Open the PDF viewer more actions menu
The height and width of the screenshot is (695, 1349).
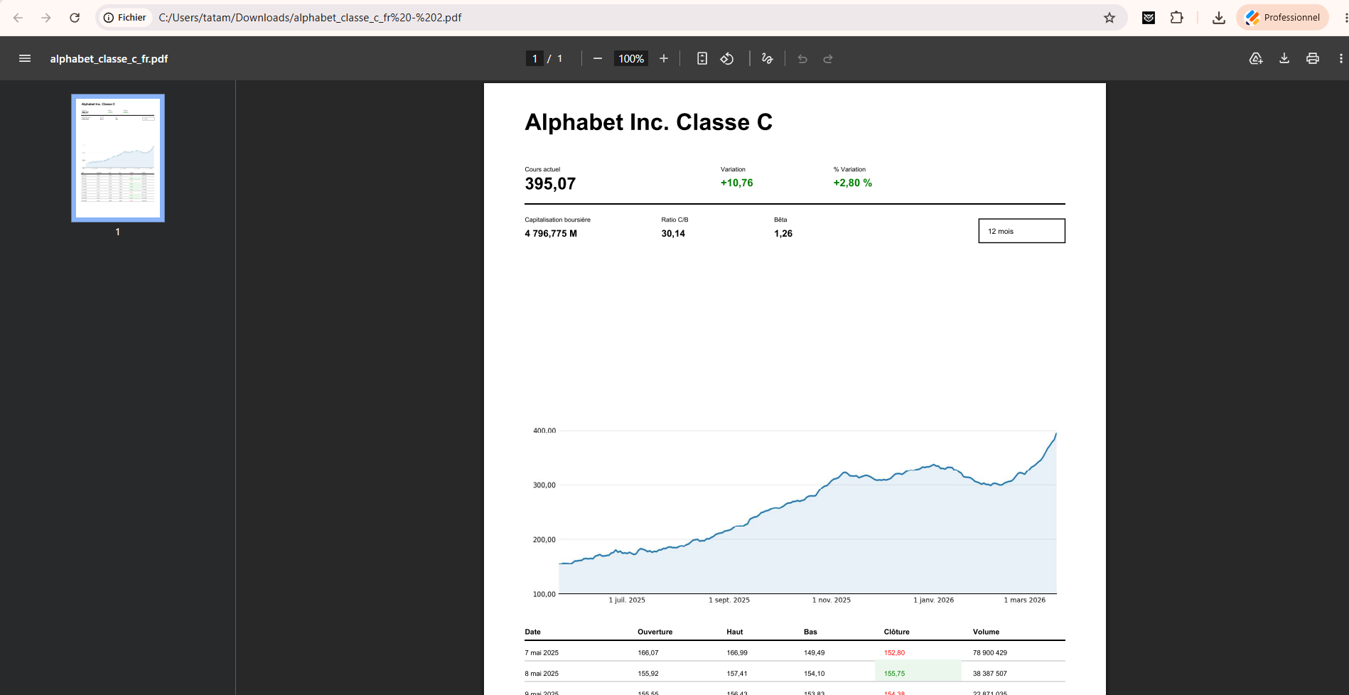pos(1341,58)
